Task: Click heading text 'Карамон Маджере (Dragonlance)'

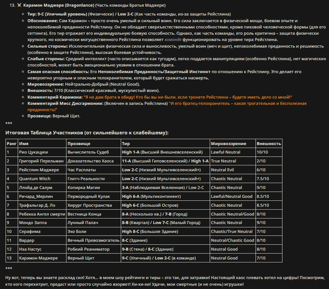Action: (x=59, y=5)
